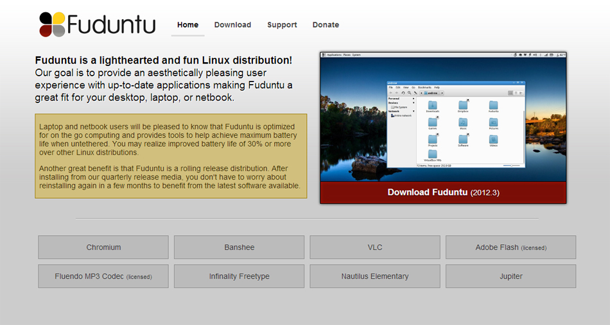The width and height of the screenshot is (610, 325).
Task: Click the 'Another great benefit' paragraph
Action: tap(170, 177)
